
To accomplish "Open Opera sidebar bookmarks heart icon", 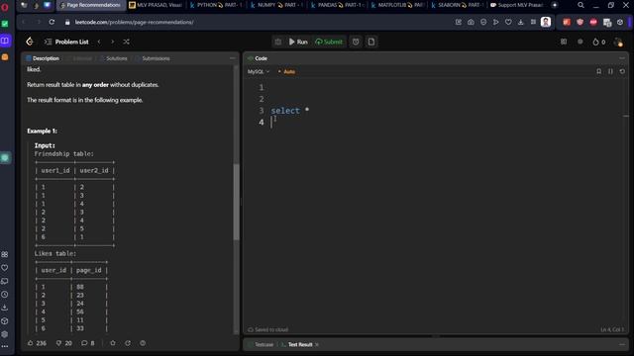I will (x=5, y=268).
